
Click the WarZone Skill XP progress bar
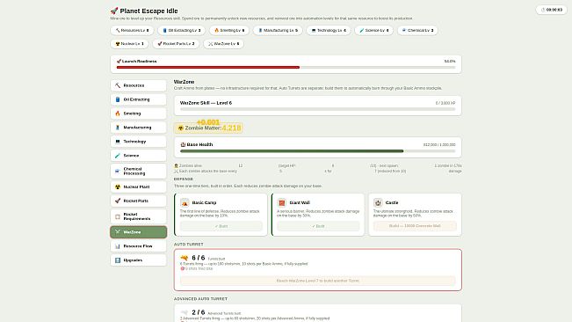click(x=318, y=109)
